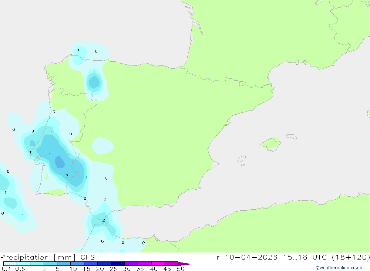This screenshot has width=370, height=271.
Task: Click the legend label '50'
Action: pos(181,269)
